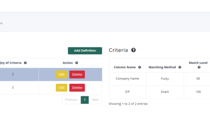Click the Exact matching method cell
Image resolution: width=210 pixels, height=130 pixels.
(164, 92)
